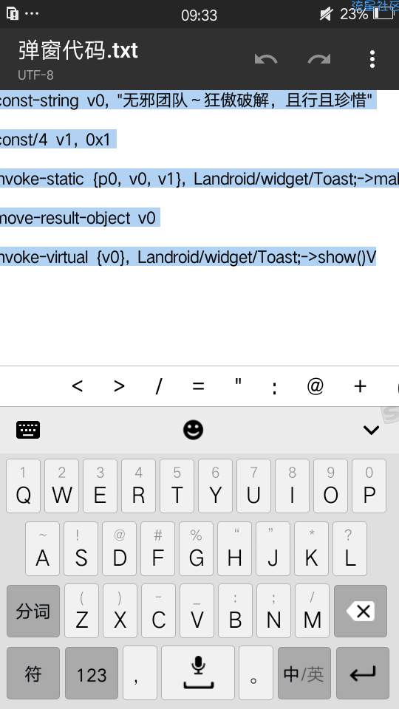Viewport: 399px width, 709px height.
Task: Tap the return enter key
Action: [x=363, y=674]
